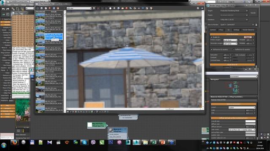270x151 pixels.
Task: Click the Primary engine Multiplier field
Action: (x=249, y=40)
